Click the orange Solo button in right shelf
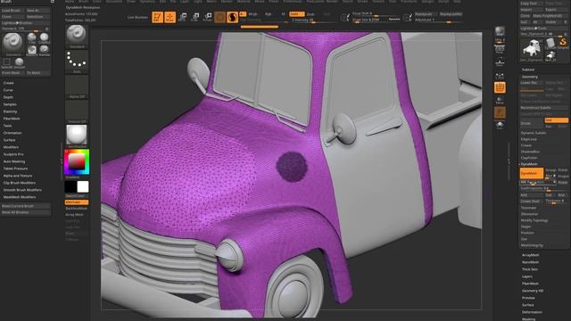571x321 pixels. pos(500,113)
